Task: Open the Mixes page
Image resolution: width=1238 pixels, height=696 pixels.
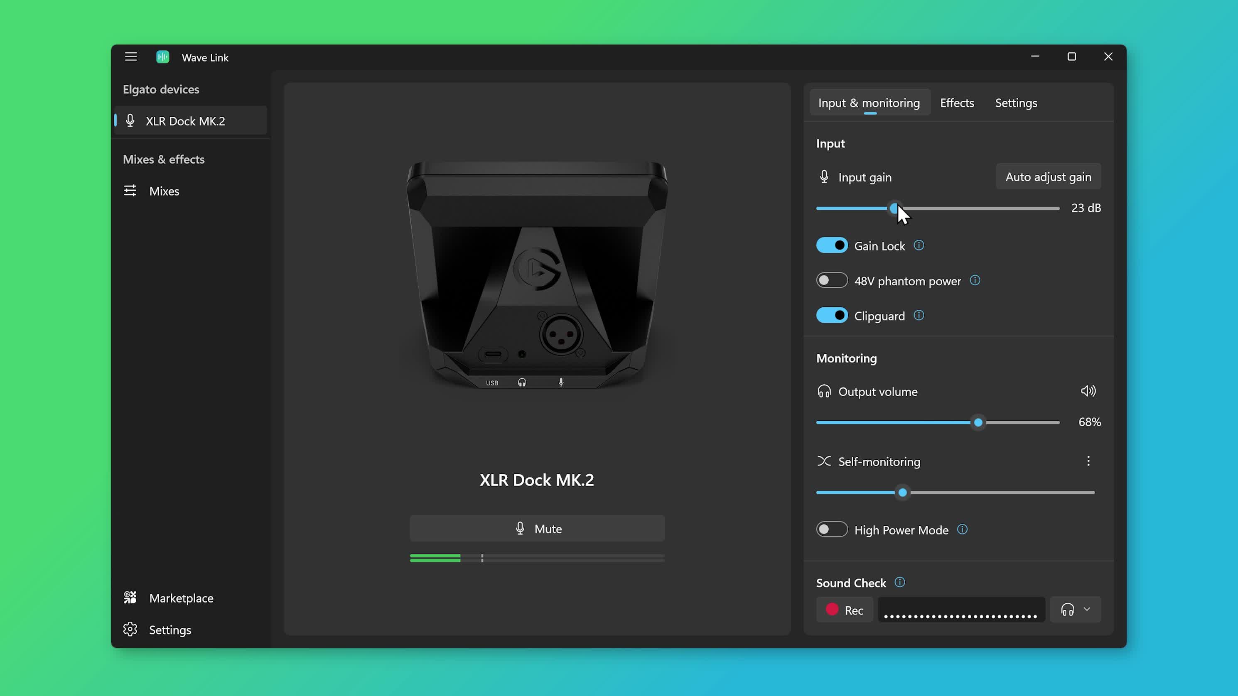Action: (190, 191)
